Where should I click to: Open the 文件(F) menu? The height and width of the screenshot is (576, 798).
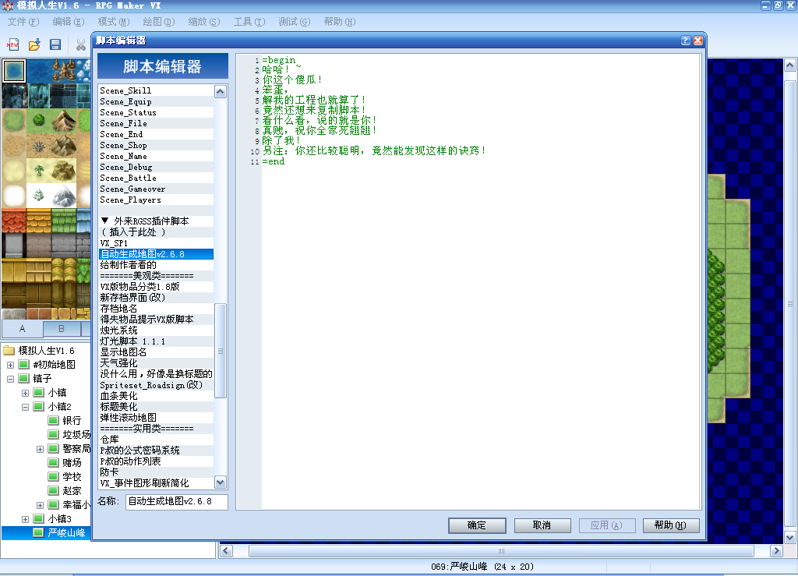(23, 21)
